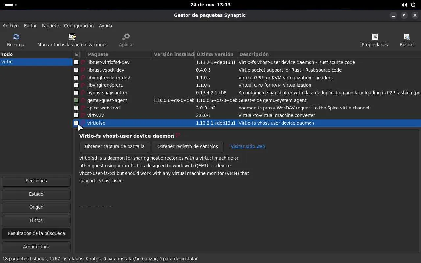The height and width of the screenshot is (263, 421).
Task: Mark the checkbox for spice-webdavd package
Action: (76, 108)
